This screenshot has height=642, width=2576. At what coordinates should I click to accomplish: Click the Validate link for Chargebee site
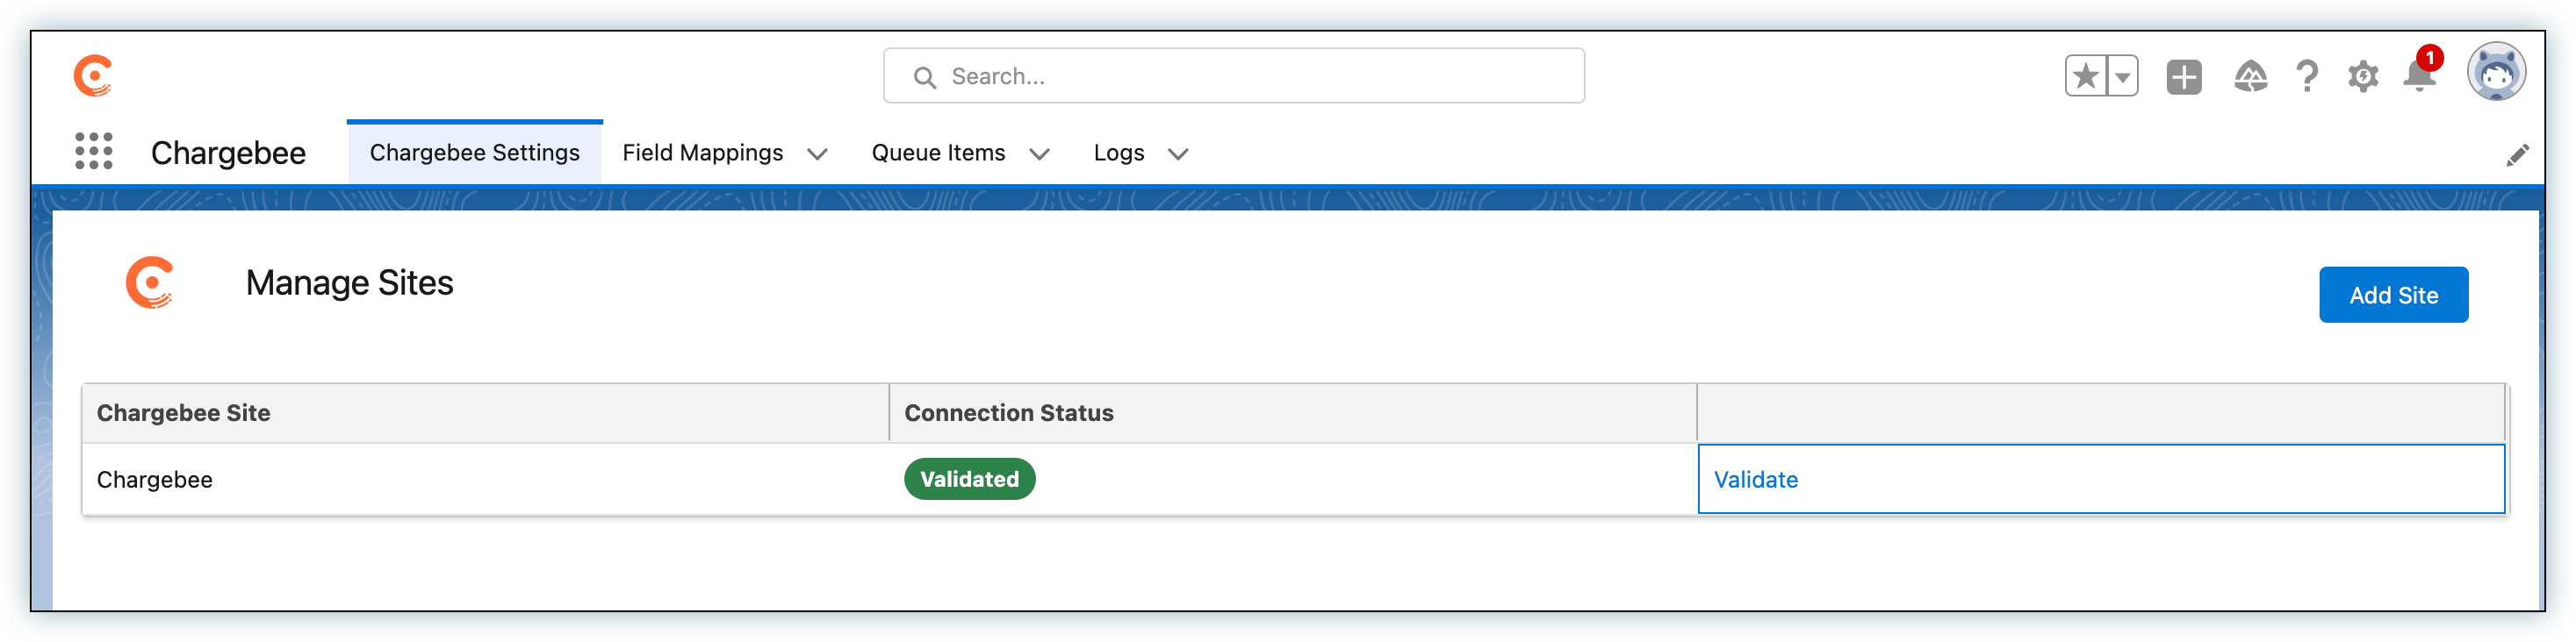point(1756,479)
